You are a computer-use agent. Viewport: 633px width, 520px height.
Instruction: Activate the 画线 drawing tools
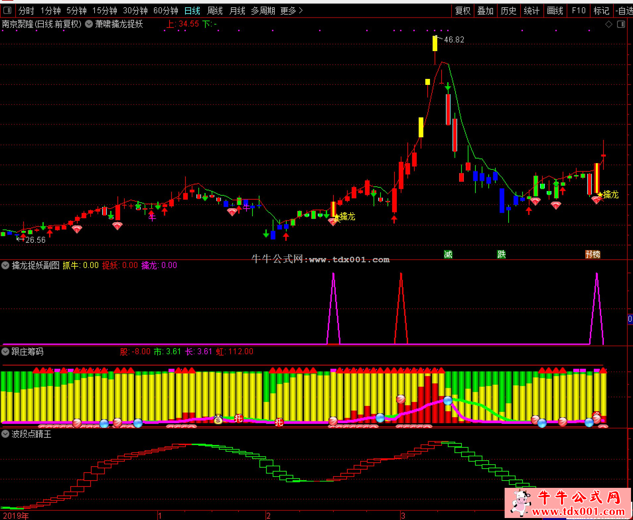(x=555, y=11)
